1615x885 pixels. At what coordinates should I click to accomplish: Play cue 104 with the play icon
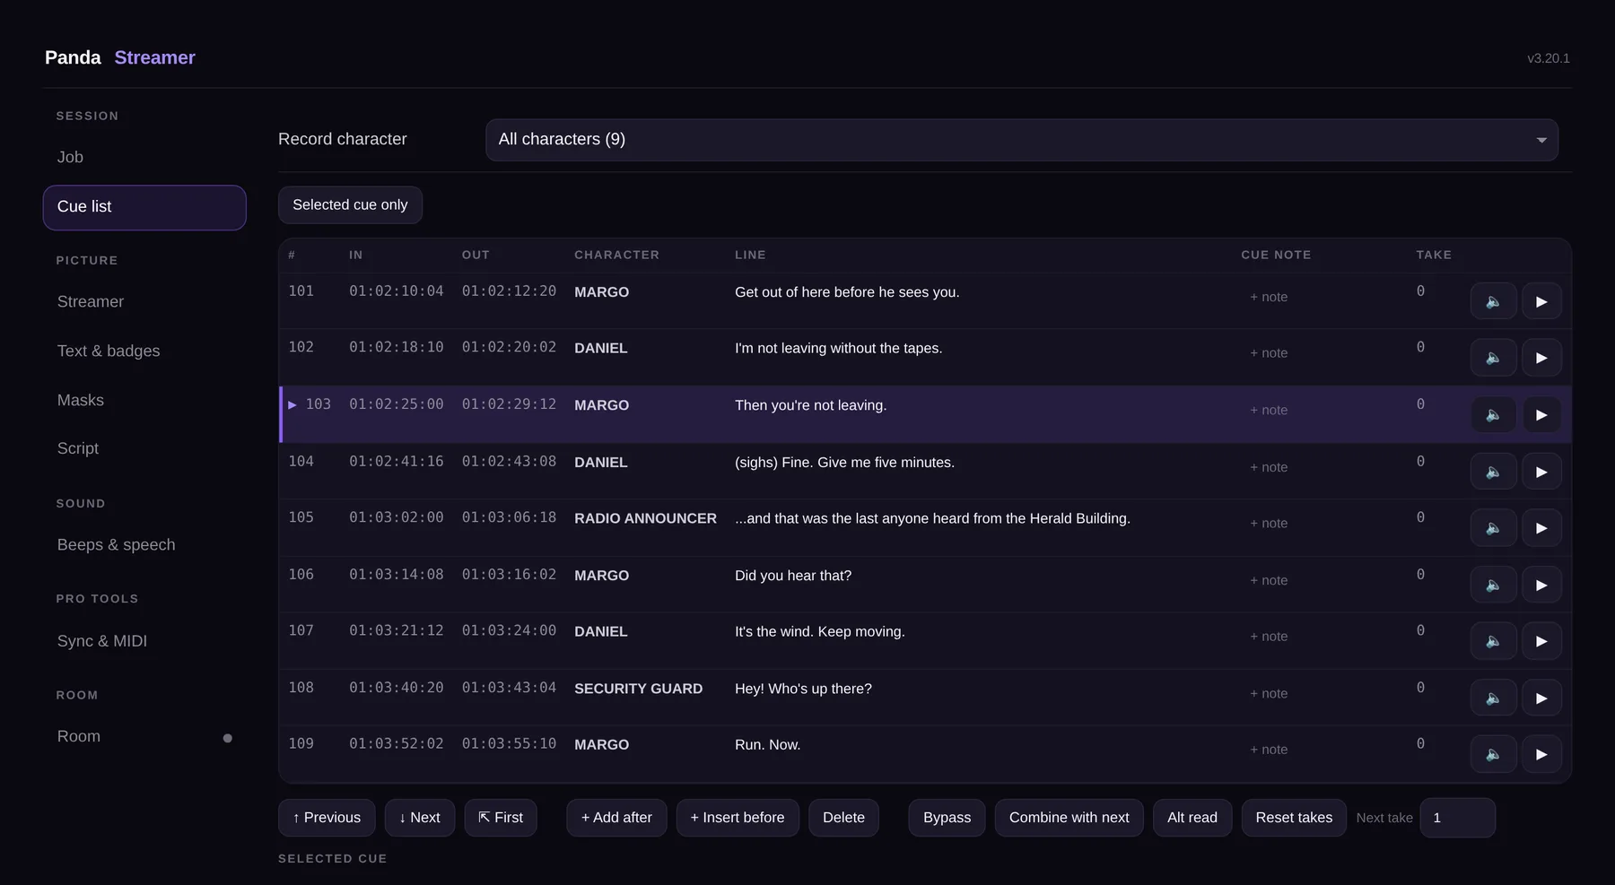point(1541,472)
